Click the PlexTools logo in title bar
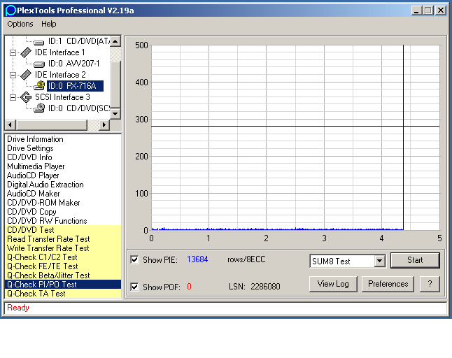Screen dimensions: 452x358 [x=9, y=10]
